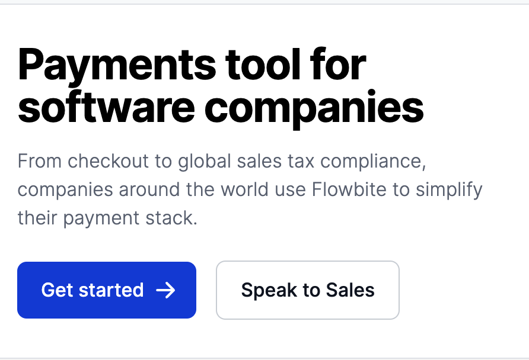
Task: Click the "their payment stack." text line
Action: [107, 218]
